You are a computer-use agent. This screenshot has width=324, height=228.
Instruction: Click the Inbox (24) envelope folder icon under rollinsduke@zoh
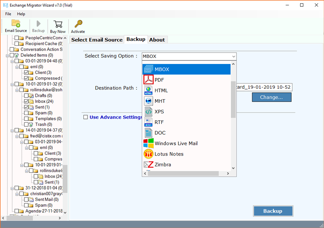click(x=31, y=102)
